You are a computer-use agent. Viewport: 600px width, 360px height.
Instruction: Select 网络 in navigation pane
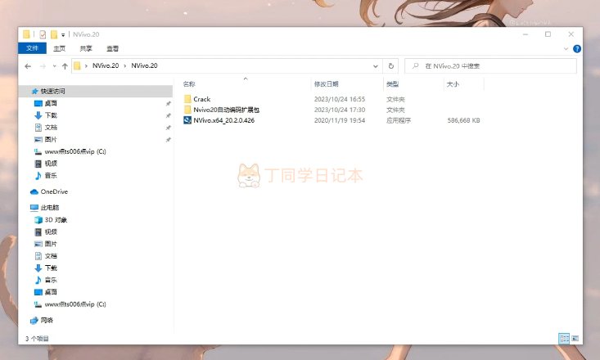click(47, 320)
